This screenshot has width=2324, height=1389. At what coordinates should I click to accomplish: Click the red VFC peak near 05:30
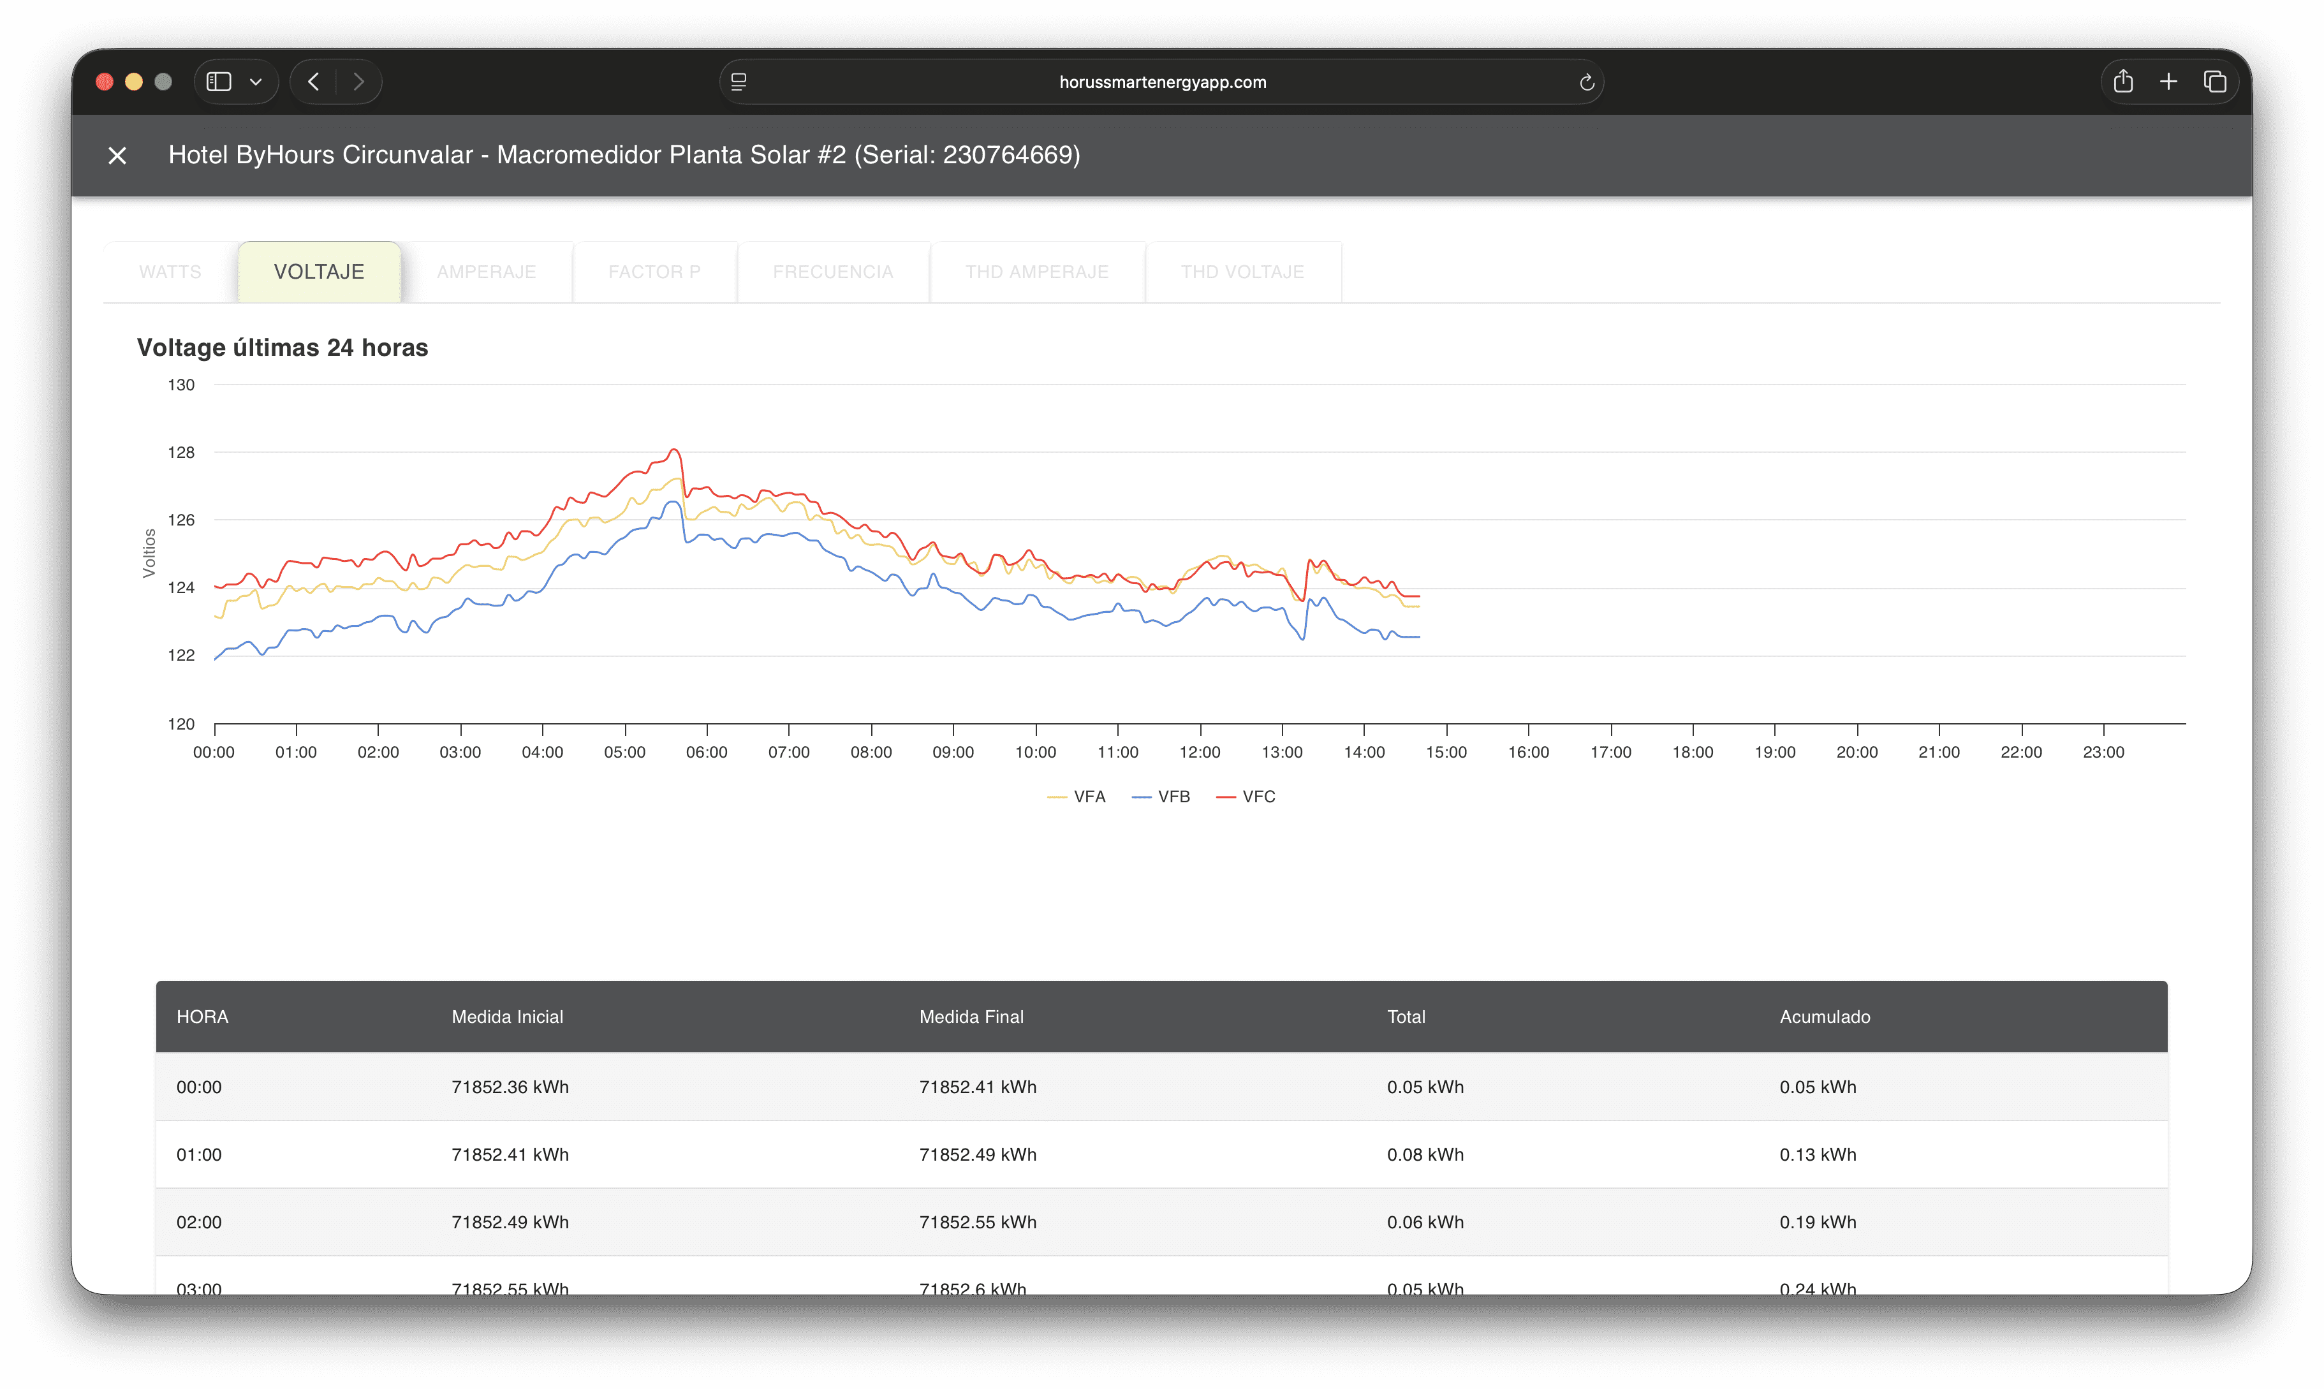674,451
